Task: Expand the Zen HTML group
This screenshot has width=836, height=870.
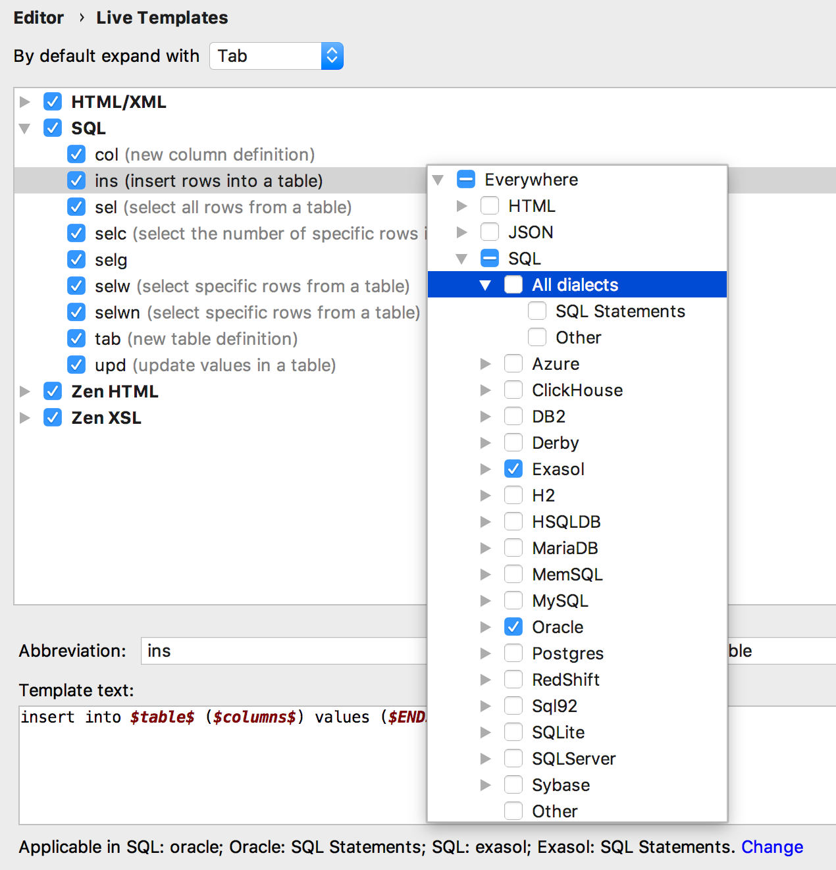Action: 25,392
